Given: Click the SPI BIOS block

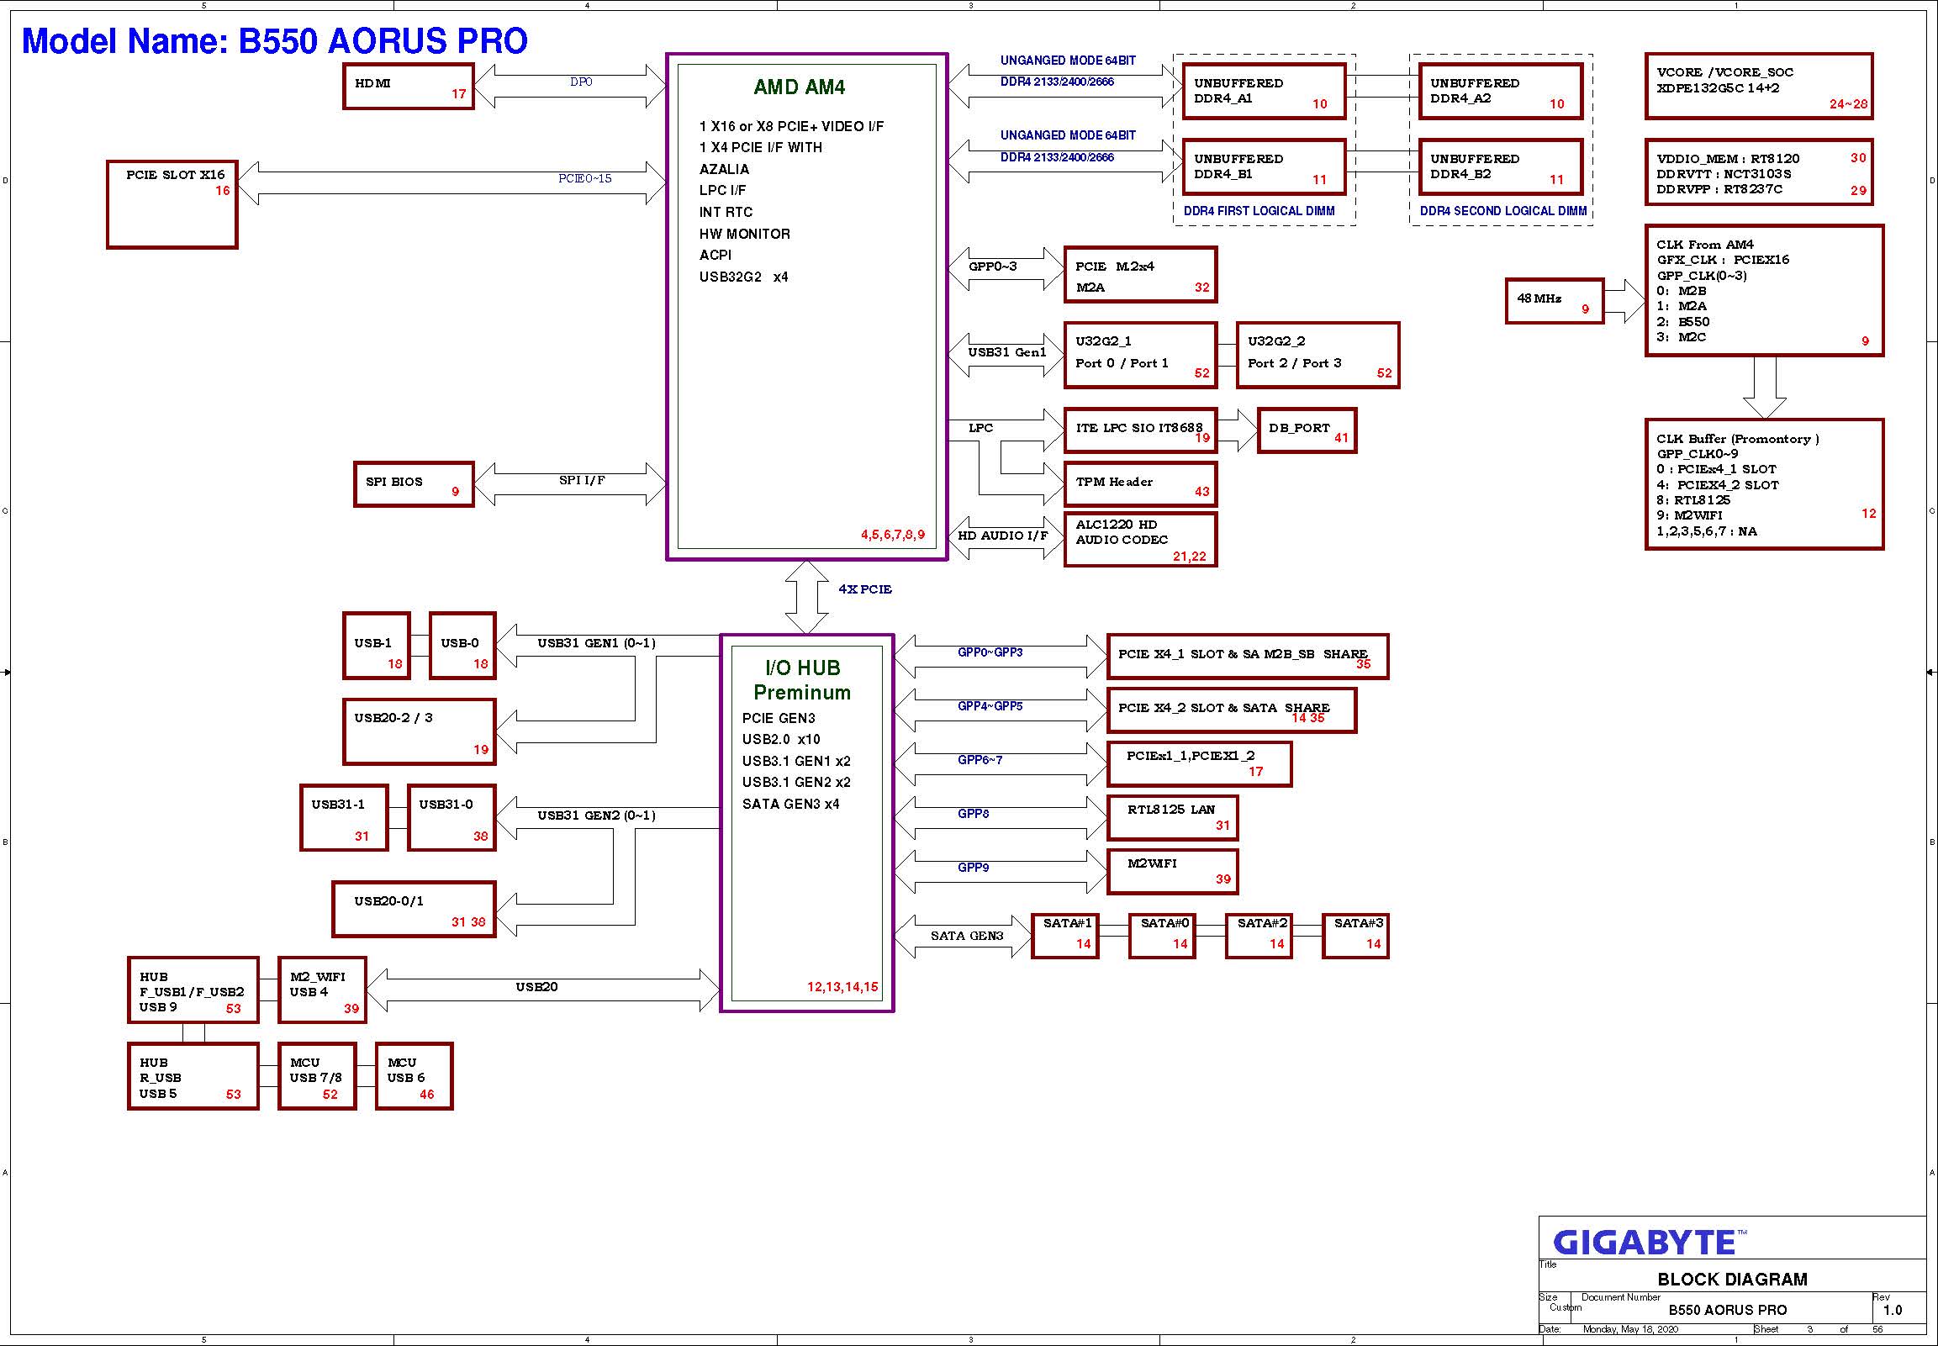Looking at the screenshot, I should click(x=413, y=484).
